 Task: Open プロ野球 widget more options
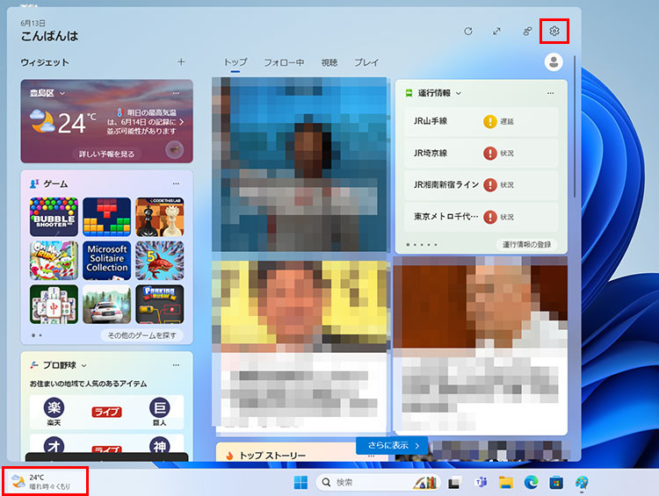tap(176, 365)
